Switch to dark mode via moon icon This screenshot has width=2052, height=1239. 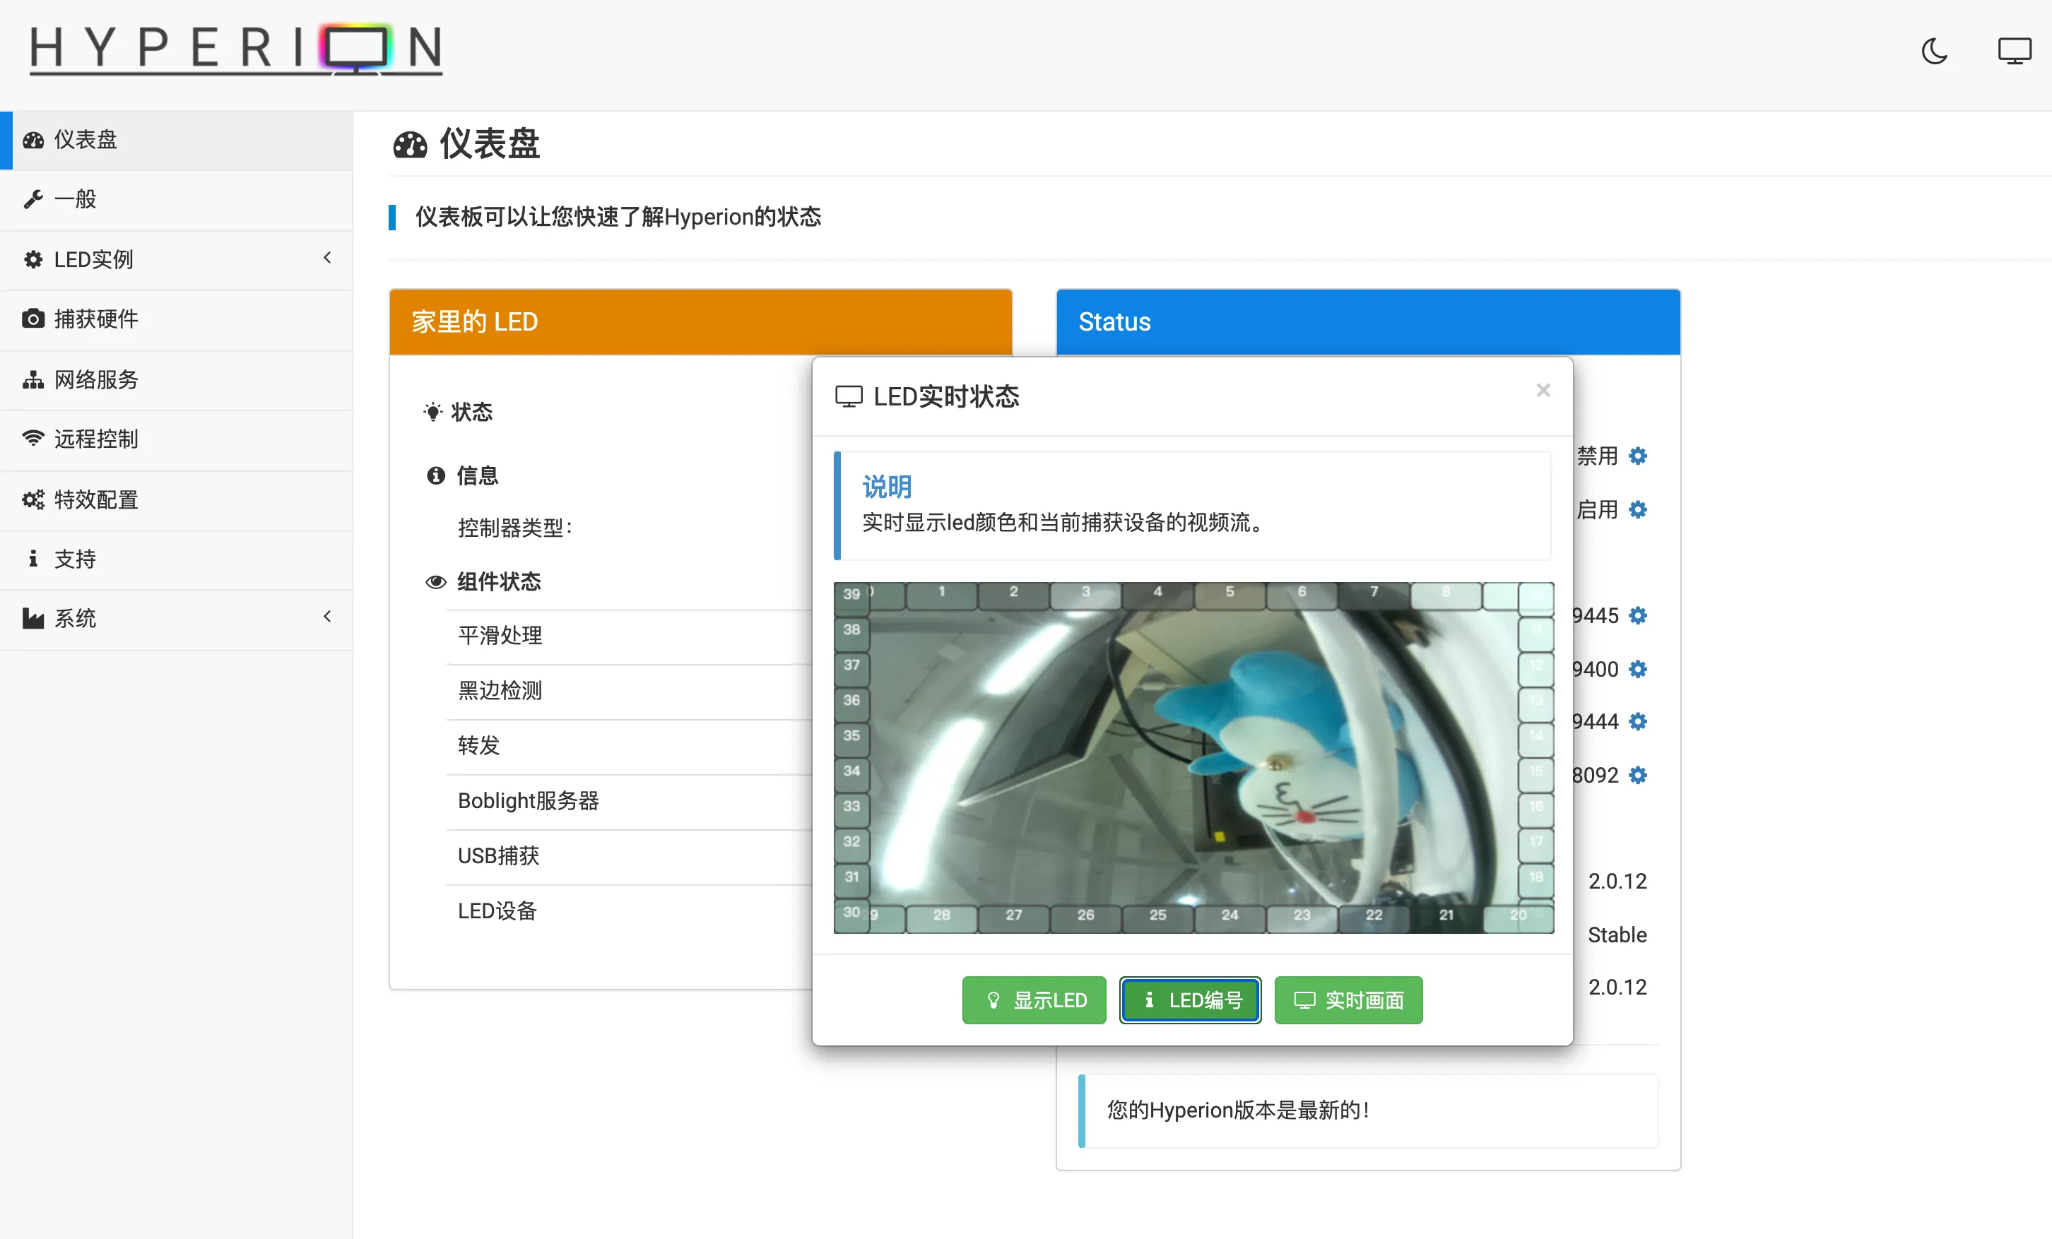1934,52
